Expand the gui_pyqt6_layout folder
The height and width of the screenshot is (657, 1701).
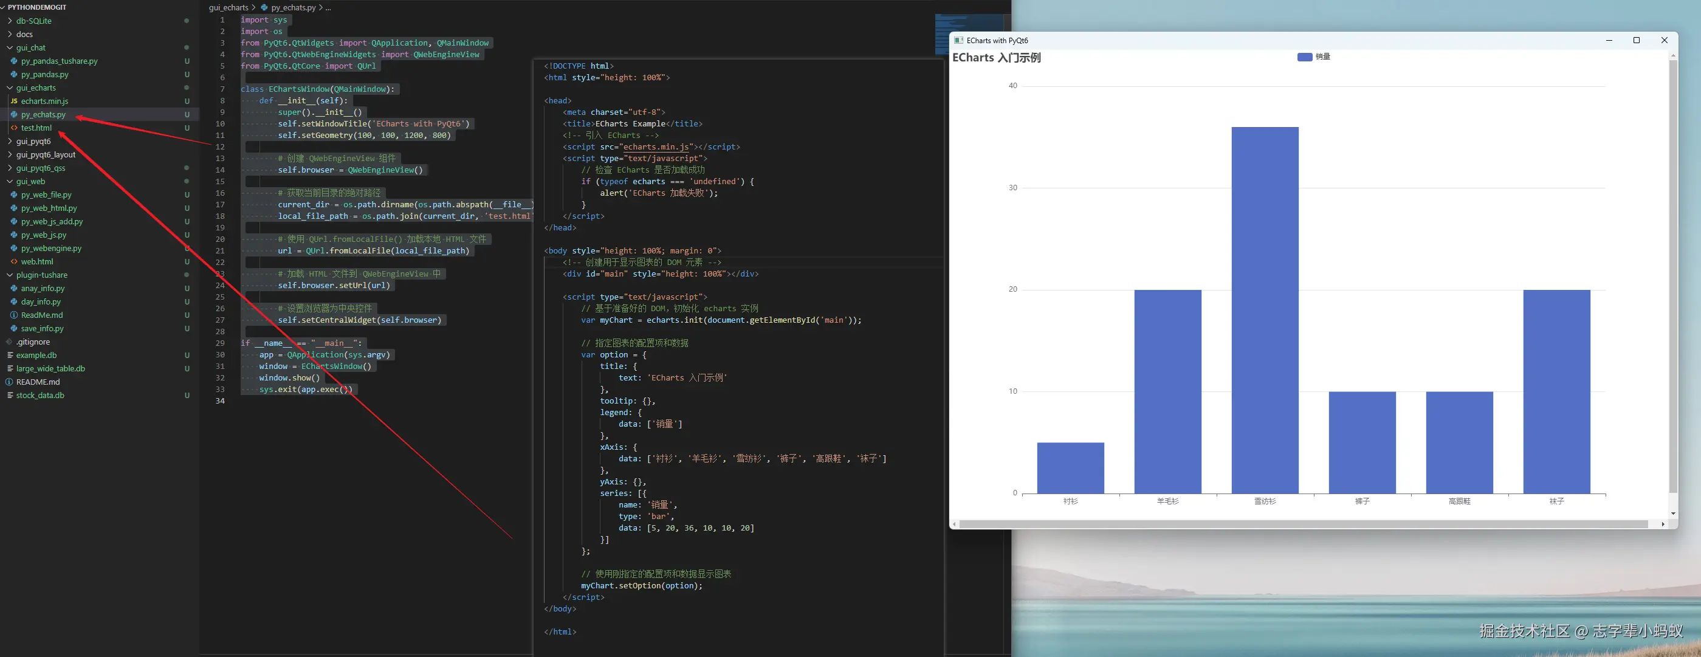[x=46, y=154]
